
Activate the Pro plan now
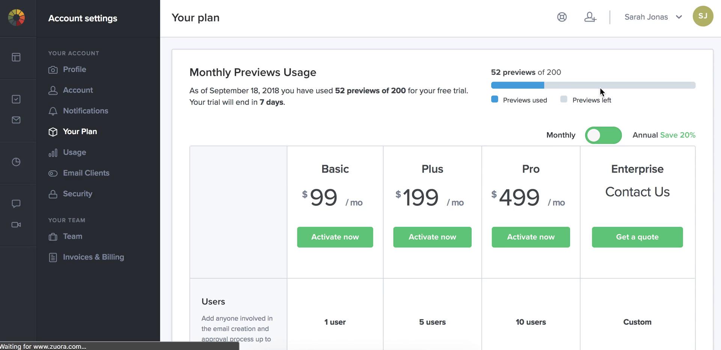(531, 237)
